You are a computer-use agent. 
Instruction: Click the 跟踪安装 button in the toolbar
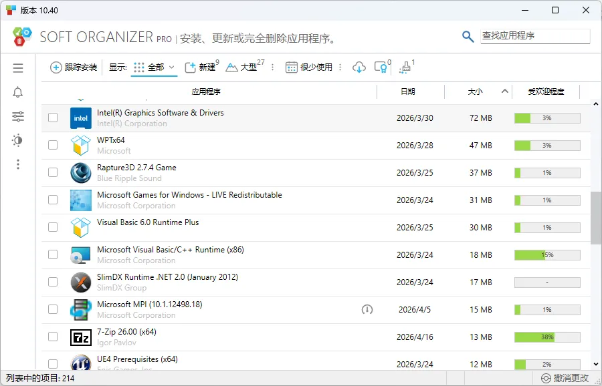click(x=74, y=67)
